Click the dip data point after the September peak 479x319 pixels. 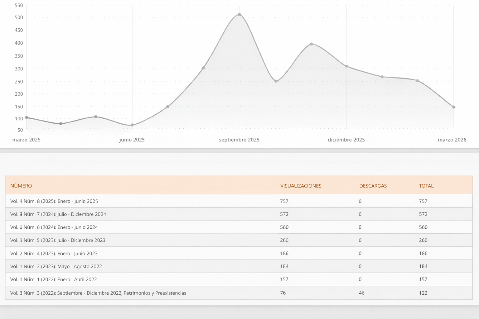pos(276,81)
